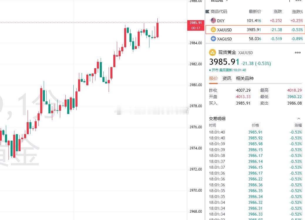Switch to the 报价 tab
The height and width of the screenshot is (220, 305).
(x=213, y=79)
